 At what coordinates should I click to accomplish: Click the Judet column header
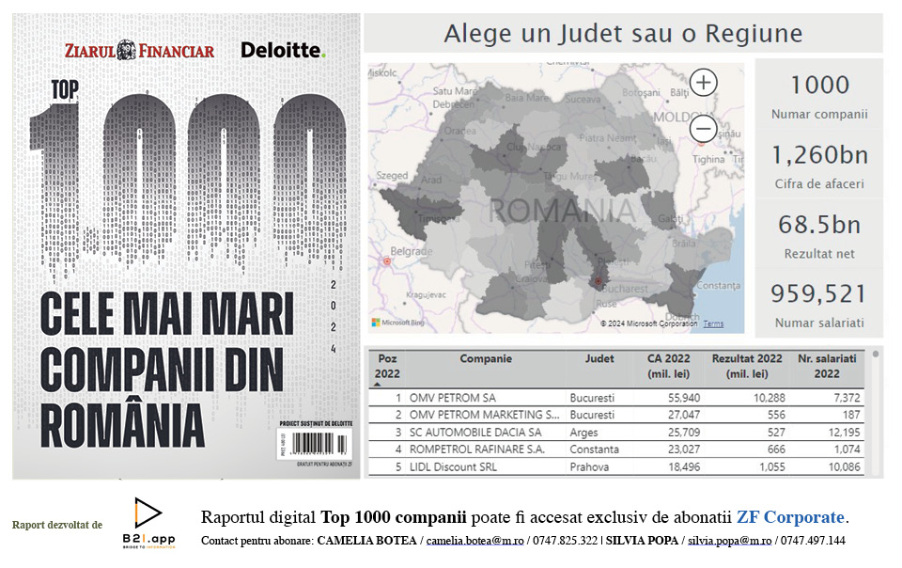[599, 358]
